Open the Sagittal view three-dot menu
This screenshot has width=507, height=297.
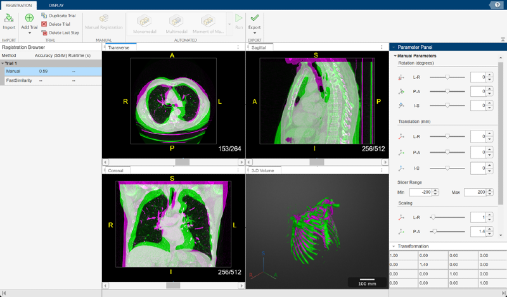[382, 47]
